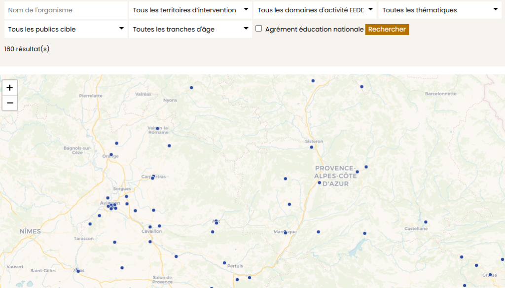Open Toutes les tranches d'âge dropdown
Image resolution: width=505 pixels, height=288 pixels.
[x=190, y=29]
